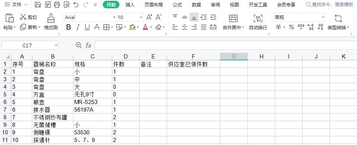The image size is (357, 145).
Task: Apply thousands separator format
Action: point(301,27)
